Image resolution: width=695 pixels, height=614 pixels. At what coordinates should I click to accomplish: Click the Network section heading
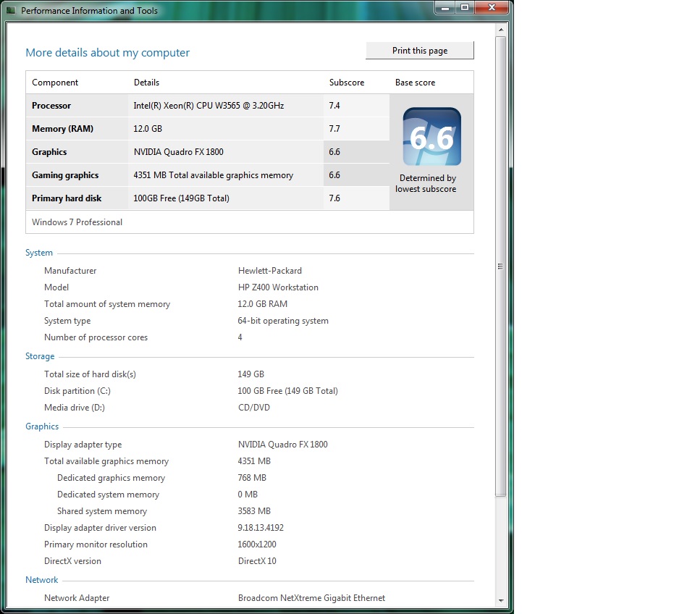42,581
